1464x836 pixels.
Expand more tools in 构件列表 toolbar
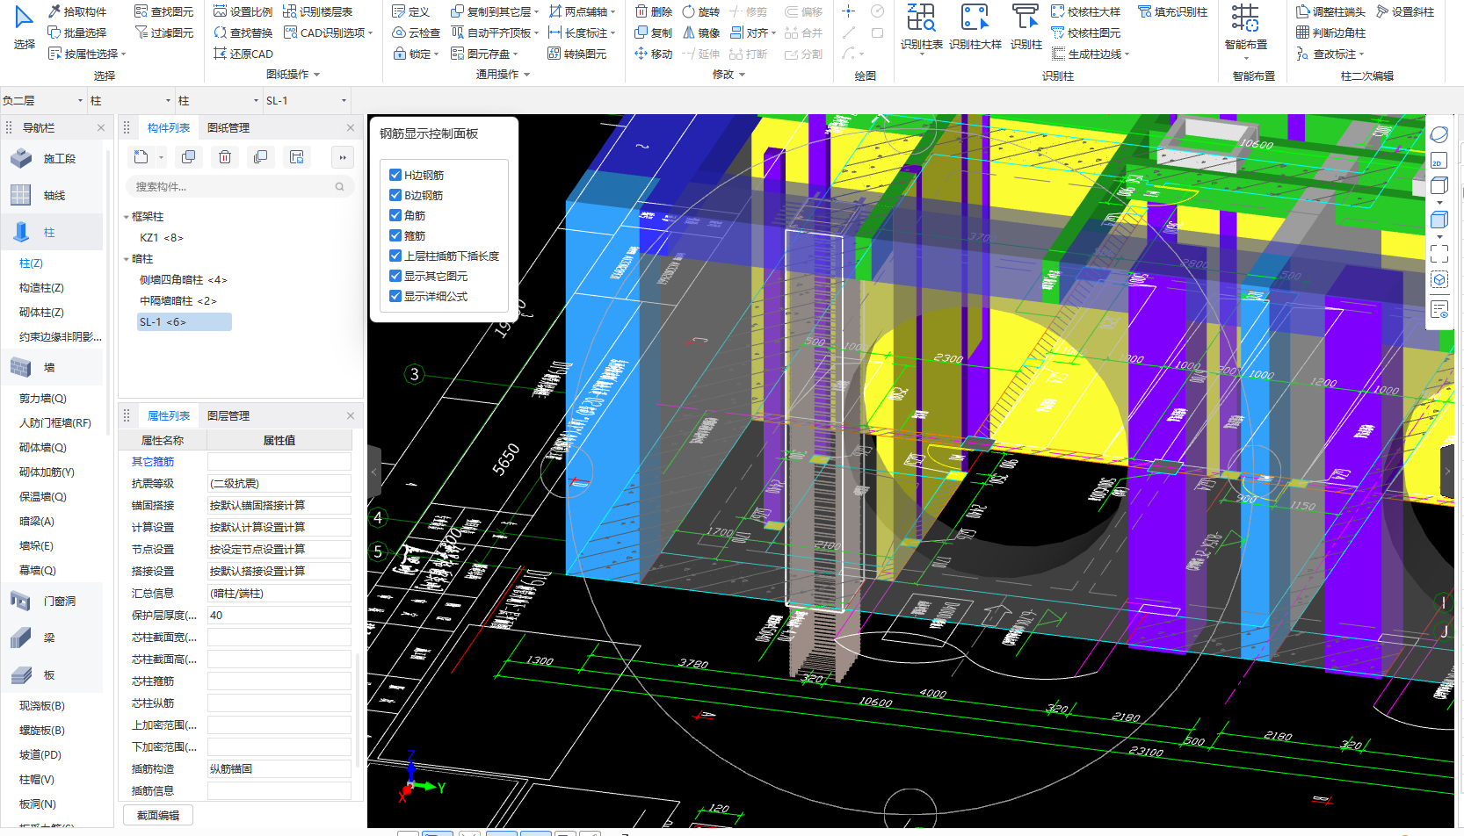pyautogui.click(x=343, y=157)
